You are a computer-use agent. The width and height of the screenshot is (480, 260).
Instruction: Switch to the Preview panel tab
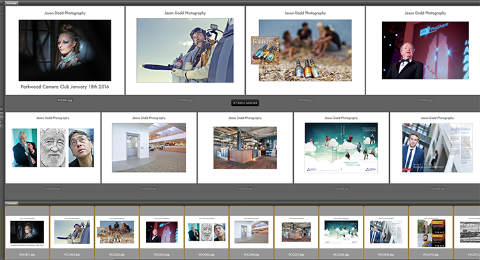[x=12, y=3]
